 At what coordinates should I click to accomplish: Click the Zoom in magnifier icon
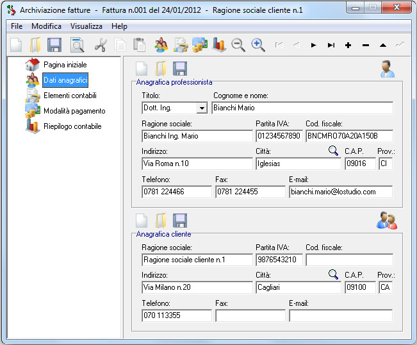258,45
